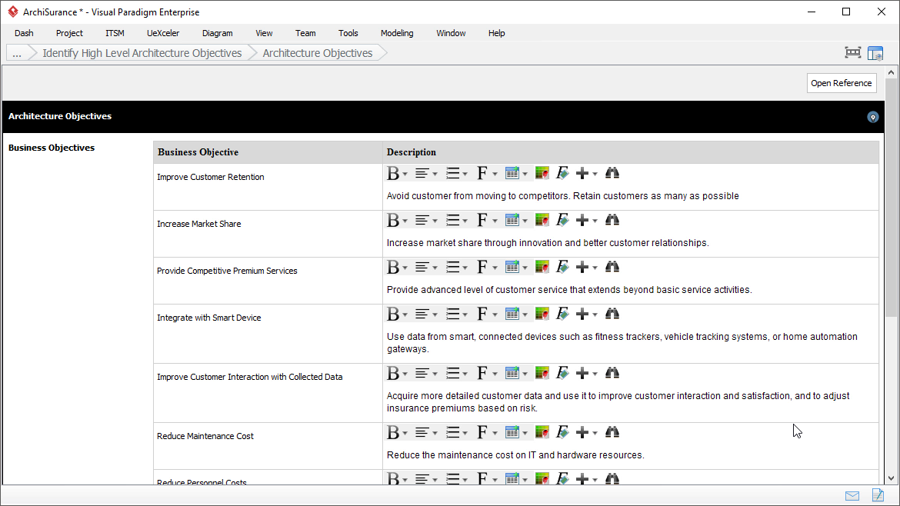Open the notes document icon in status bar
This screenshot has height=506, width=900.
coord(878,494)
